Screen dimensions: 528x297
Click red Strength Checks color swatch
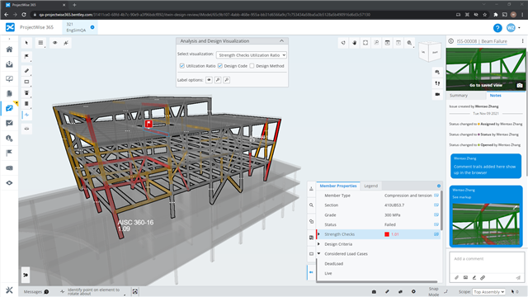click(387, 234)
